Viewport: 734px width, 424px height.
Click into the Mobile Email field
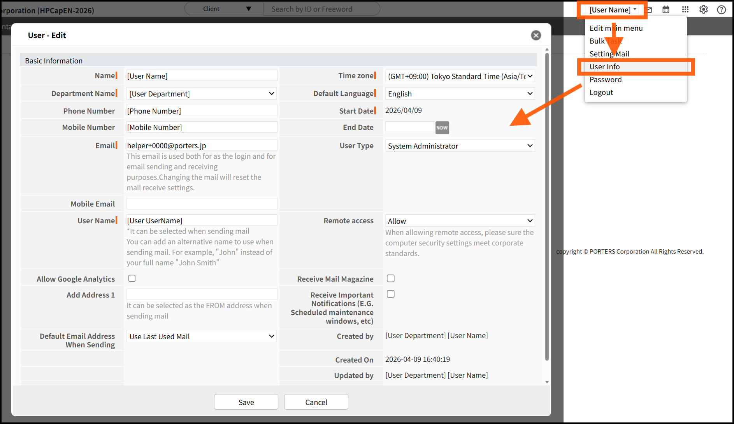202,204
